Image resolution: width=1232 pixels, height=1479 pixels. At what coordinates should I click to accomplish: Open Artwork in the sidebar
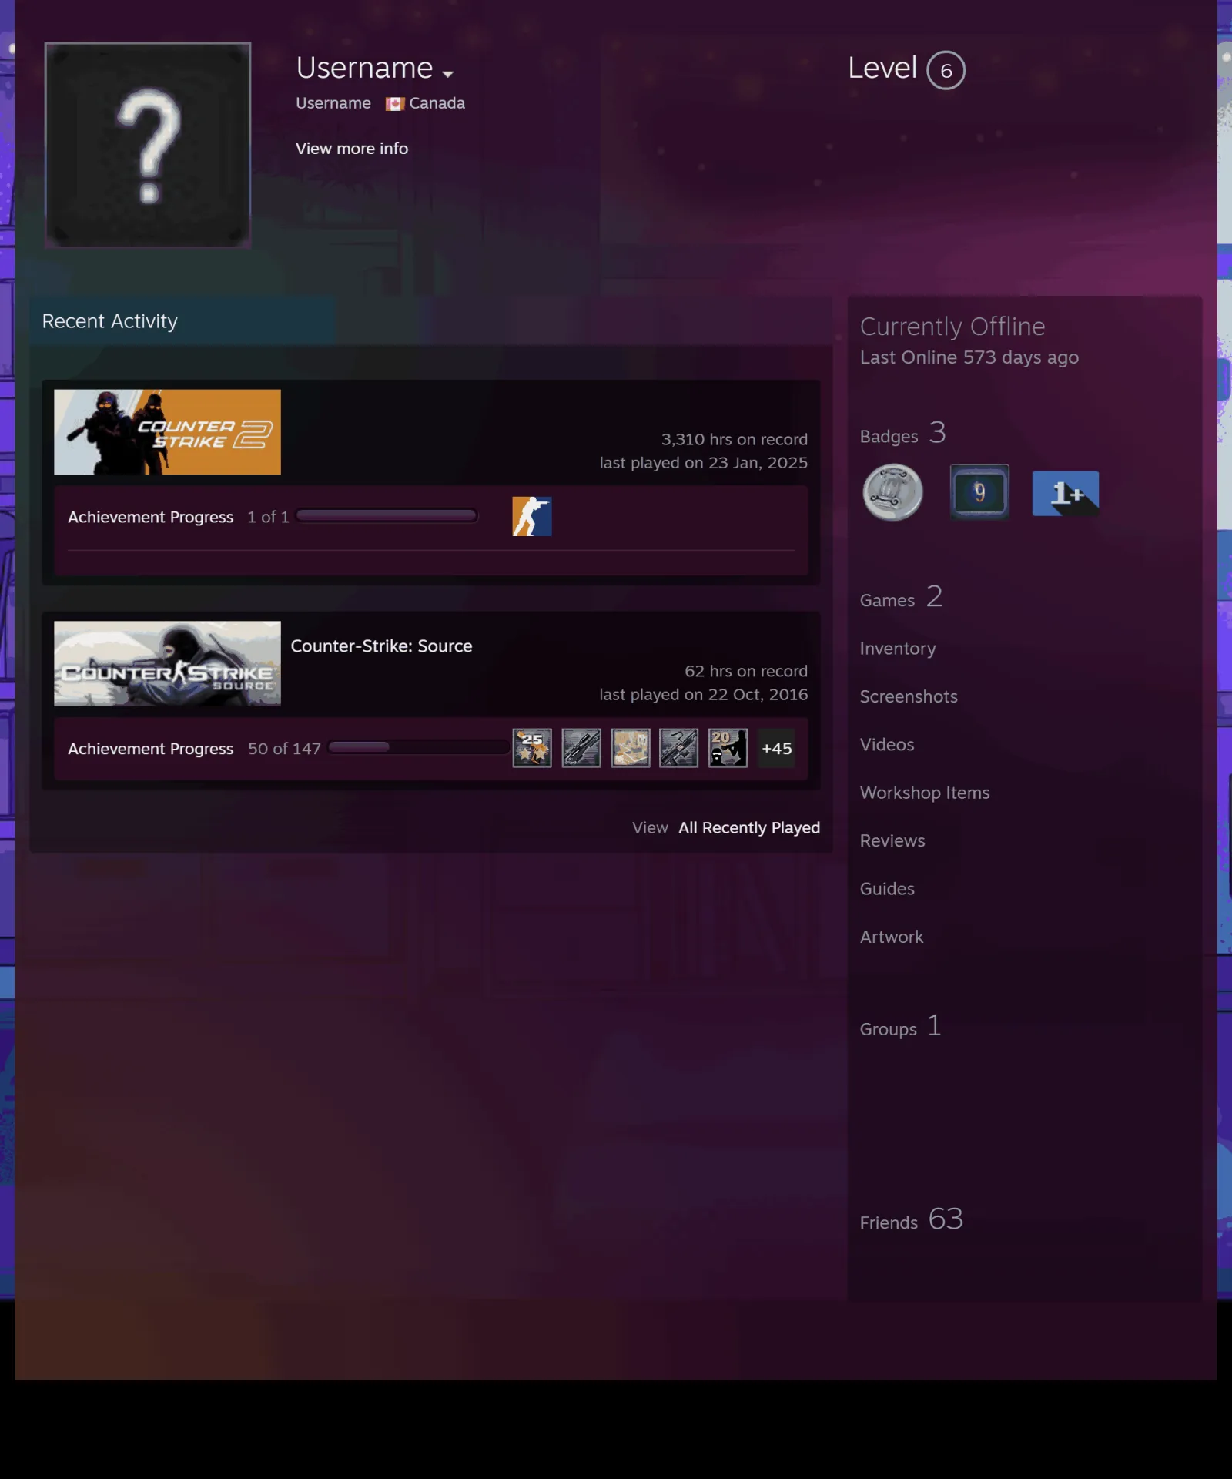[x=892, y=937]
